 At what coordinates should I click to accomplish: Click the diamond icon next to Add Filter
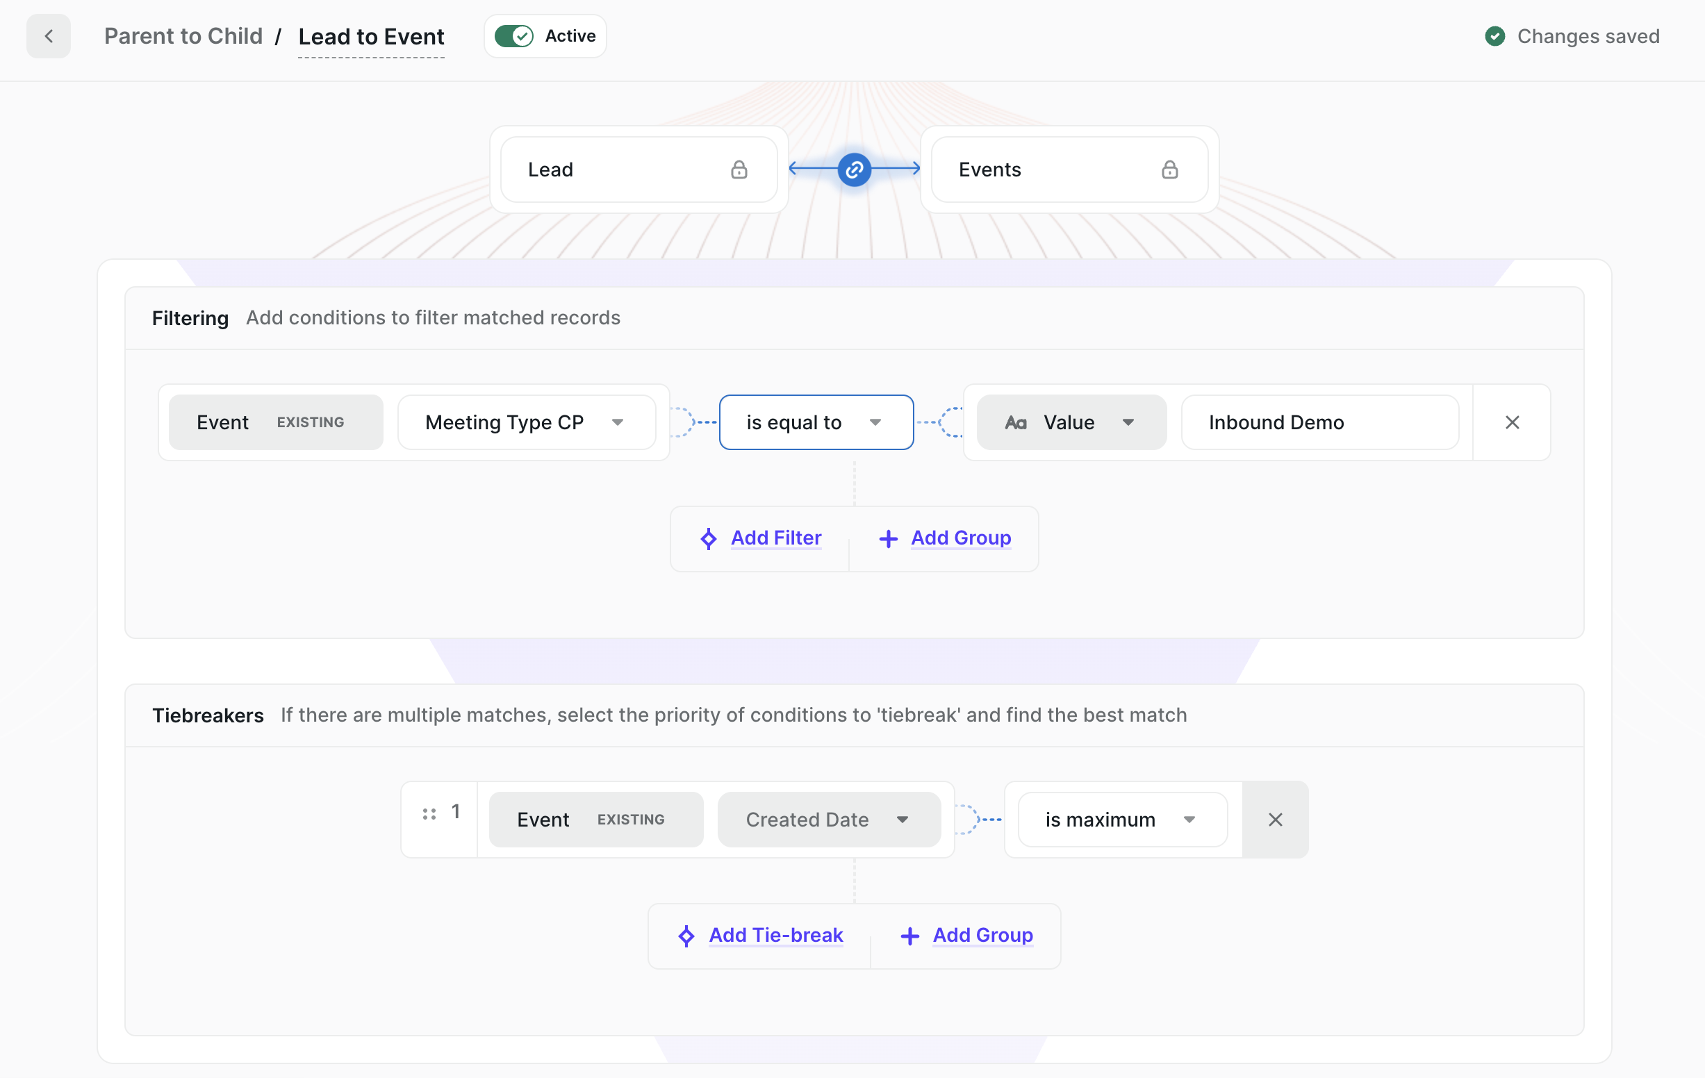click(708, 538)
